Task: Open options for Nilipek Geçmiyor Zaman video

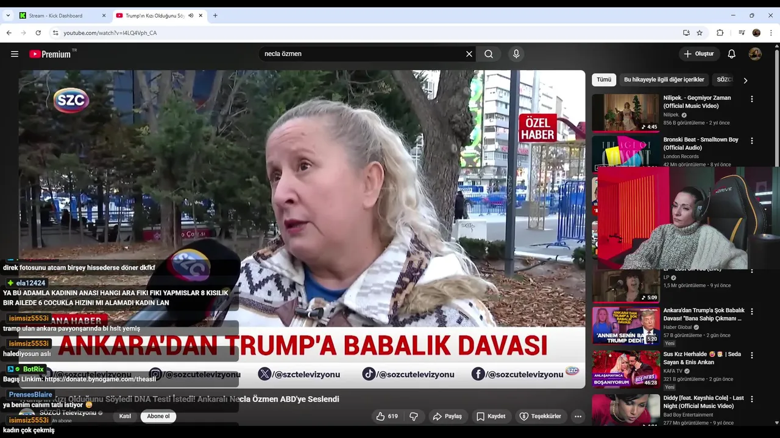Action: (x=751, y=99)
